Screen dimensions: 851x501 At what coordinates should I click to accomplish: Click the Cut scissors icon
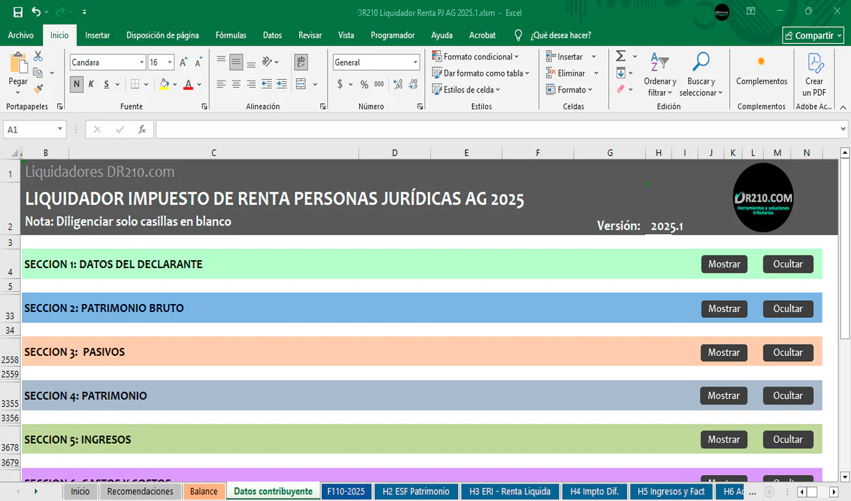[38, 57]
